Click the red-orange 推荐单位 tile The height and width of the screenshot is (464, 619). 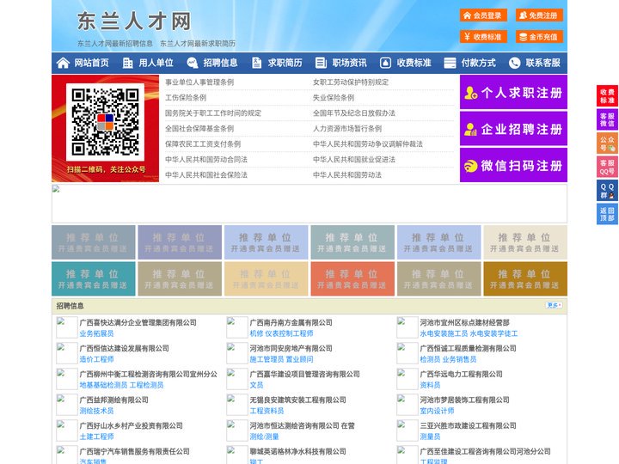coord(352,278)
